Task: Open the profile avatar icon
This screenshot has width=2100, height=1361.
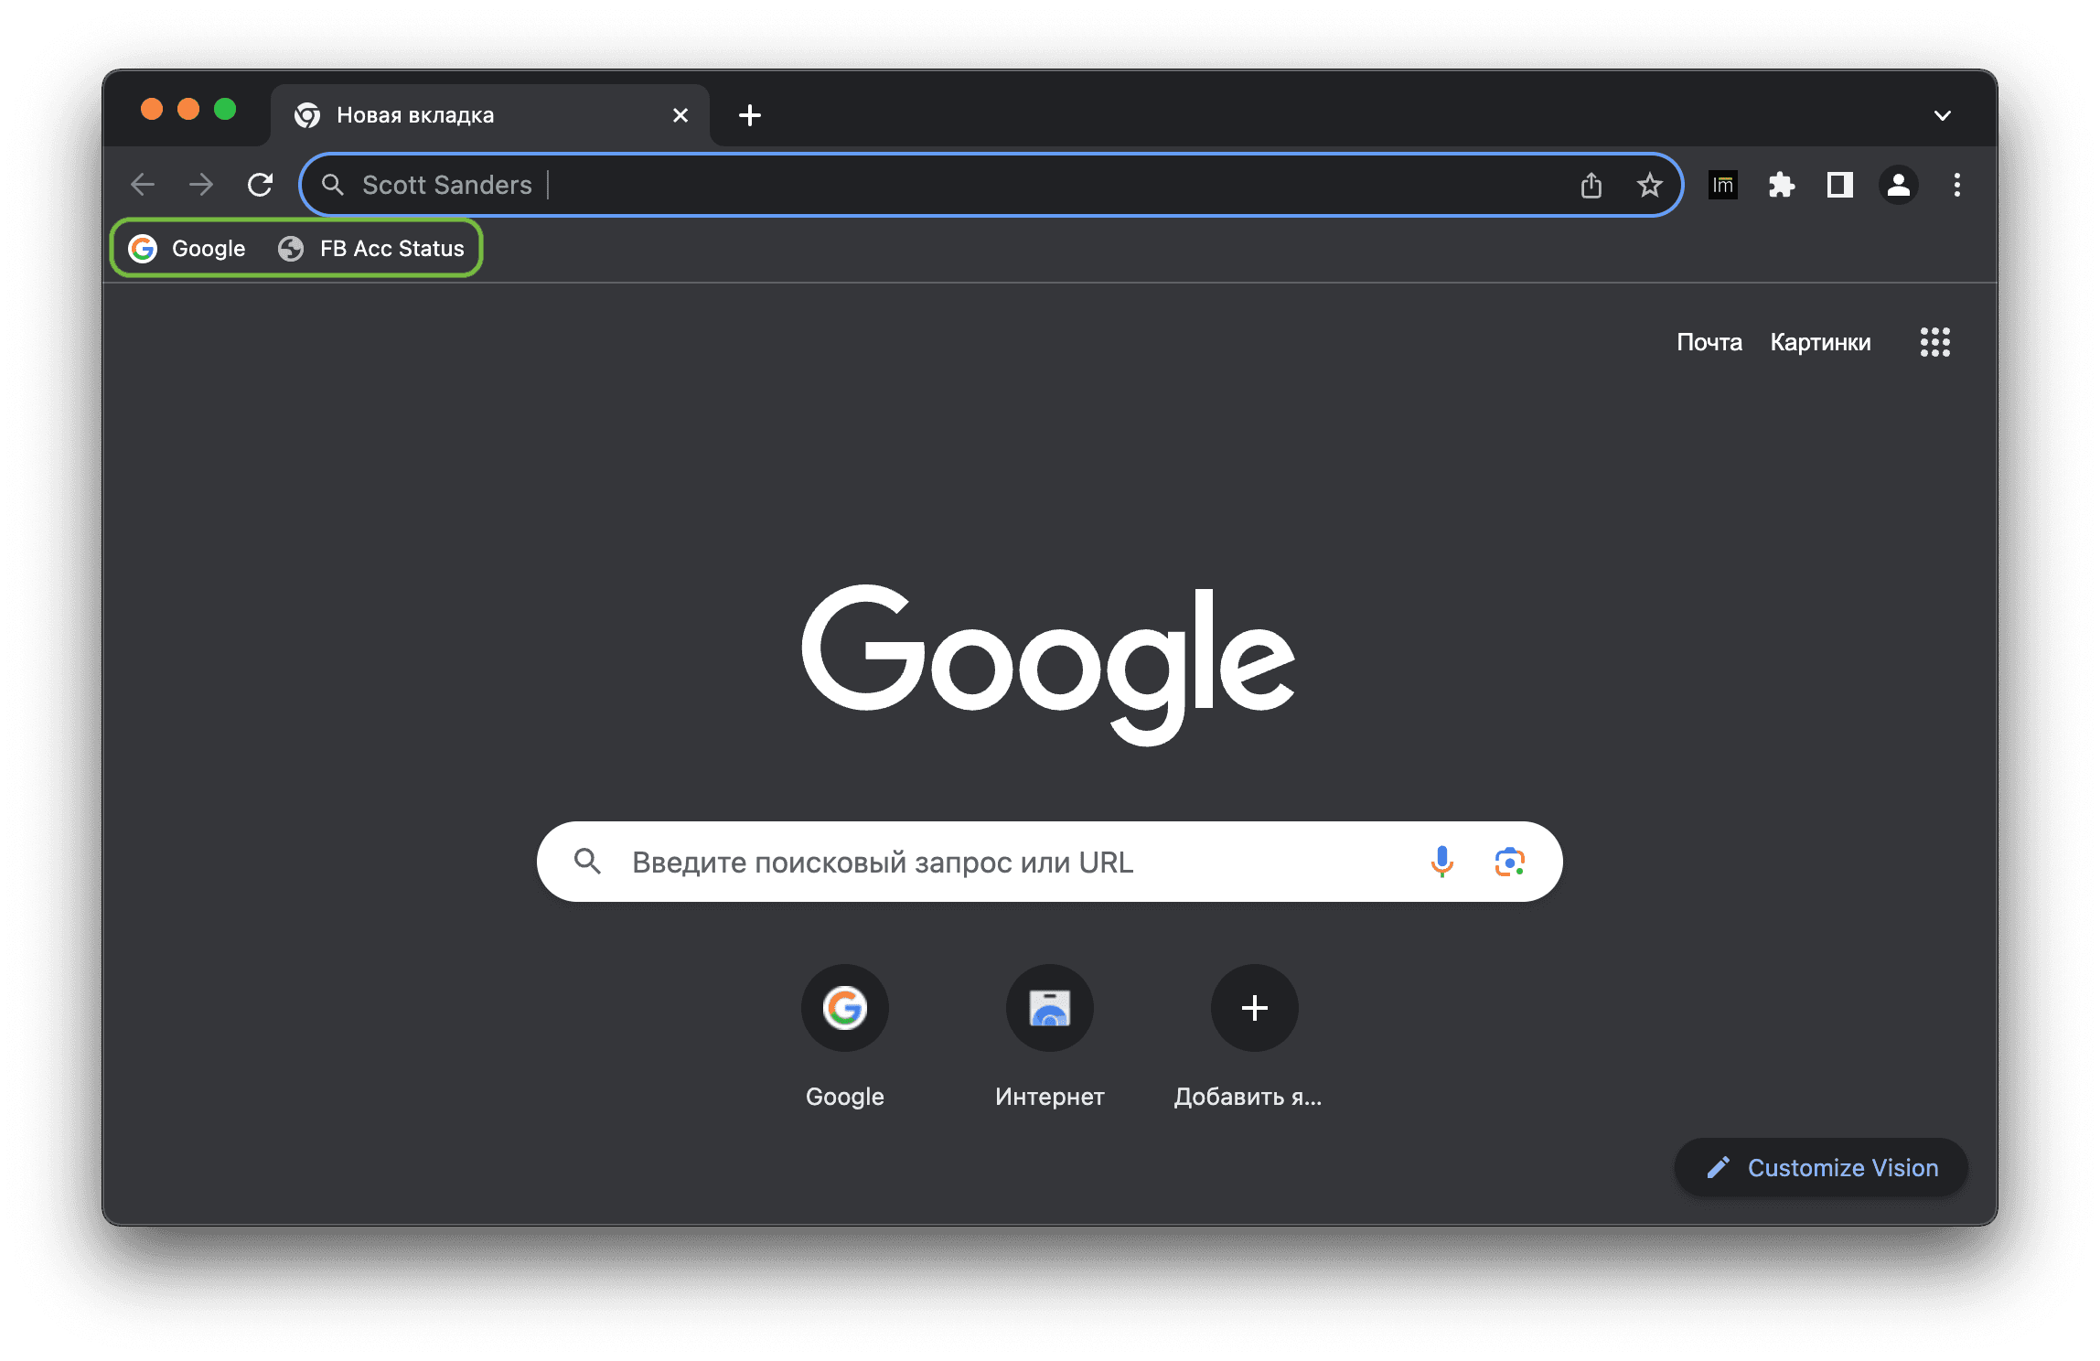Action: point(1898,186)
